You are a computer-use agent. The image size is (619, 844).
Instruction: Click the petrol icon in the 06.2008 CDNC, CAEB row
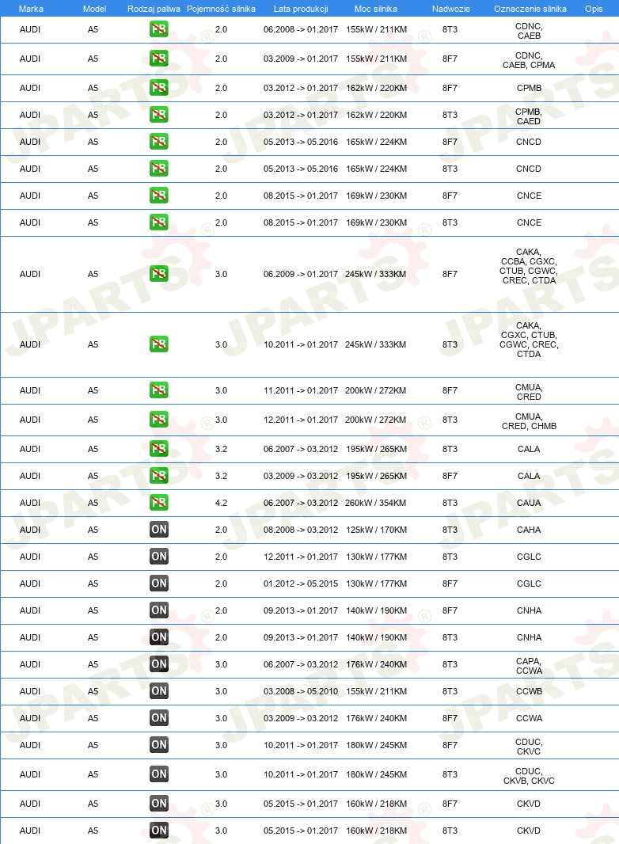coord(159,29)
